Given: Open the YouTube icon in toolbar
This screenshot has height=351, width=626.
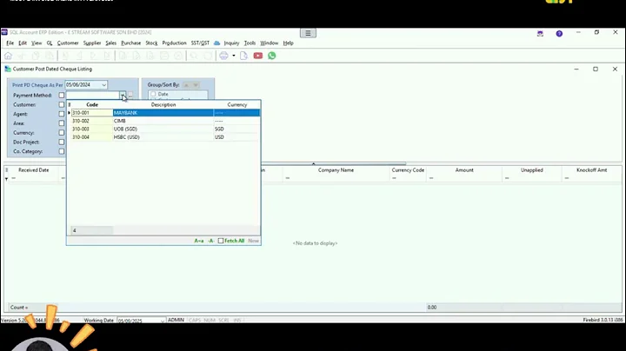Looking at the screenshot, I should (258, 56).
